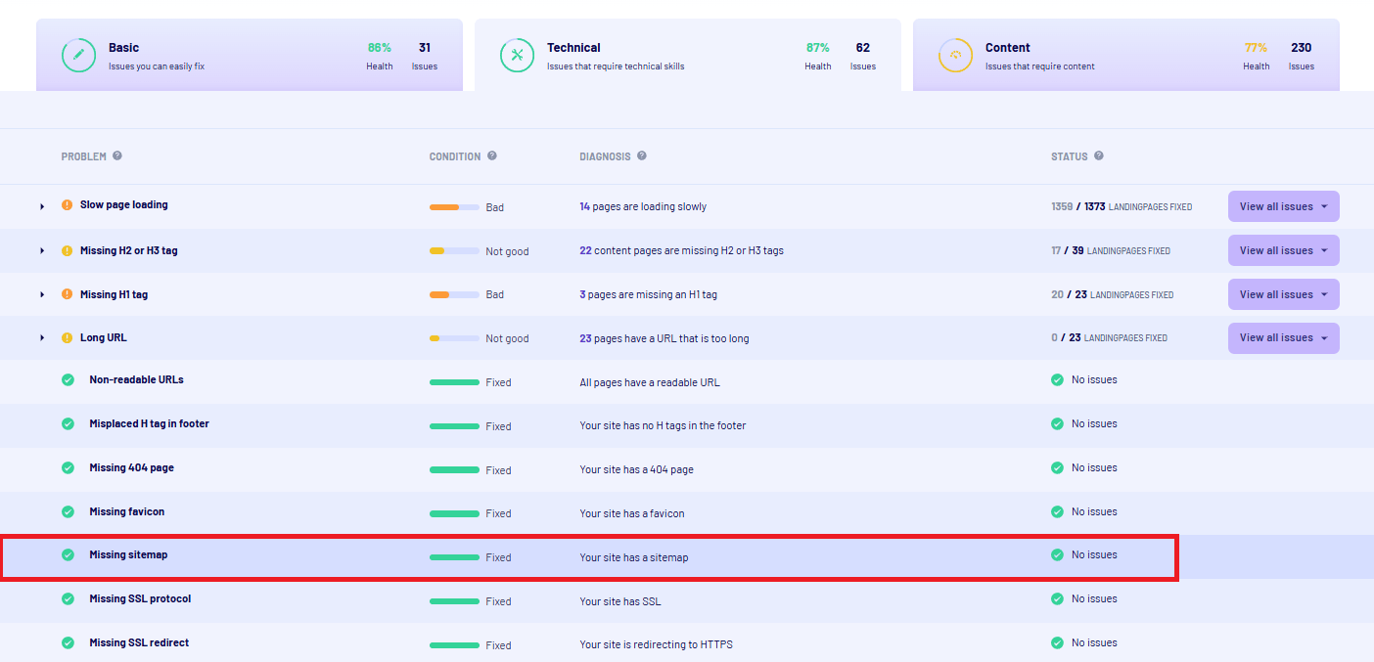The height and width of the screenshot is (662, 1374).
Task: Click the Basic pencil circle icon
Action: click(78, 55)
